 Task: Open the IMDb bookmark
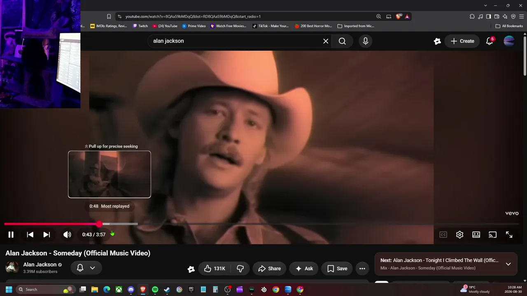tap(109, 26)
